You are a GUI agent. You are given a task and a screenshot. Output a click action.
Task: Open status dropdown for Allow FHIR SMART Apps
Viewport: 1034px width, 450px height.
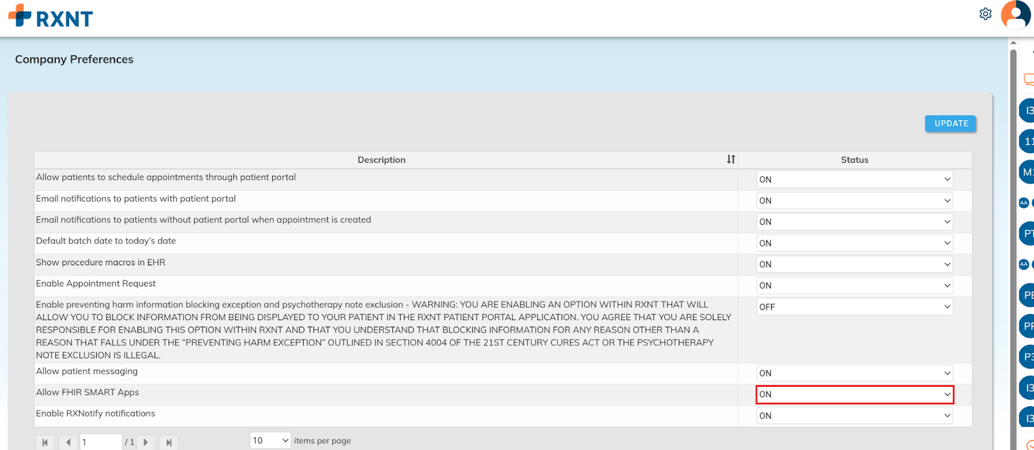pos(854,394)
